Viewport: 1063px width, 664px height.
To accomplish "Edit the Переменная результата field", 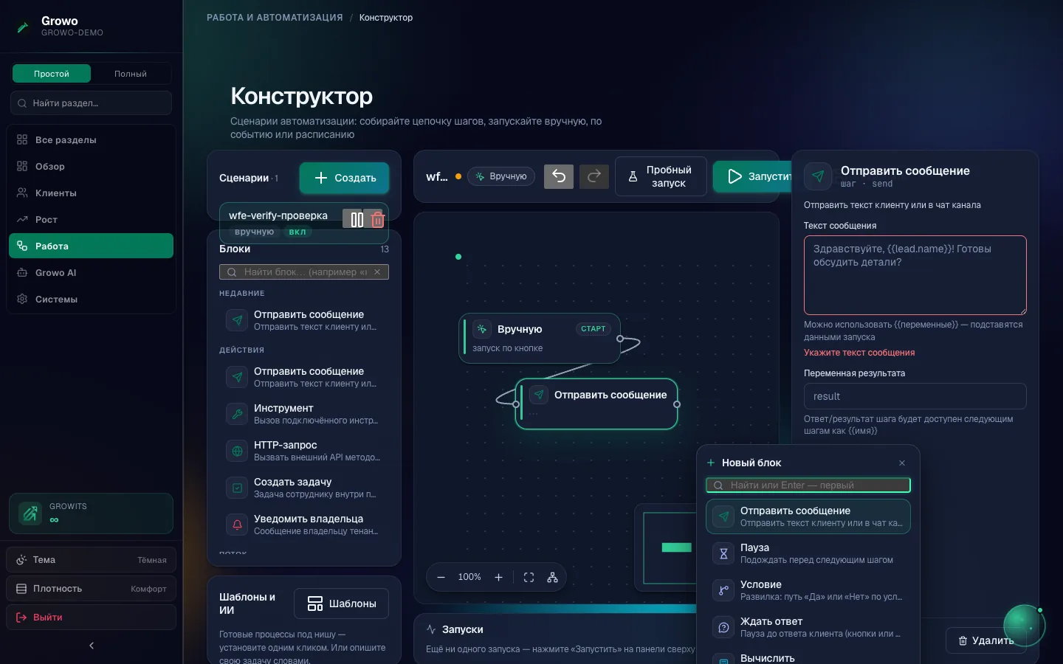I will (x=915, y=396).
